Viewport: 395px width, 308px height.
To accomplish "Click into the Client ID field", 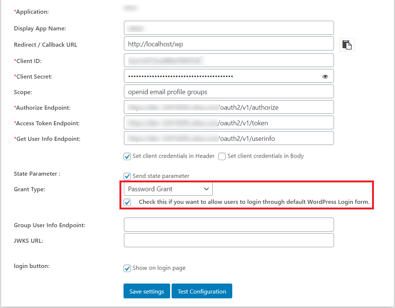I will coord(229,60).
